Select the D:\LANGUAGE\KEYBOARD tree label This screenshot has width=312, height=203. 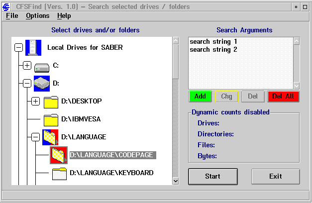(x=111, y=173)
